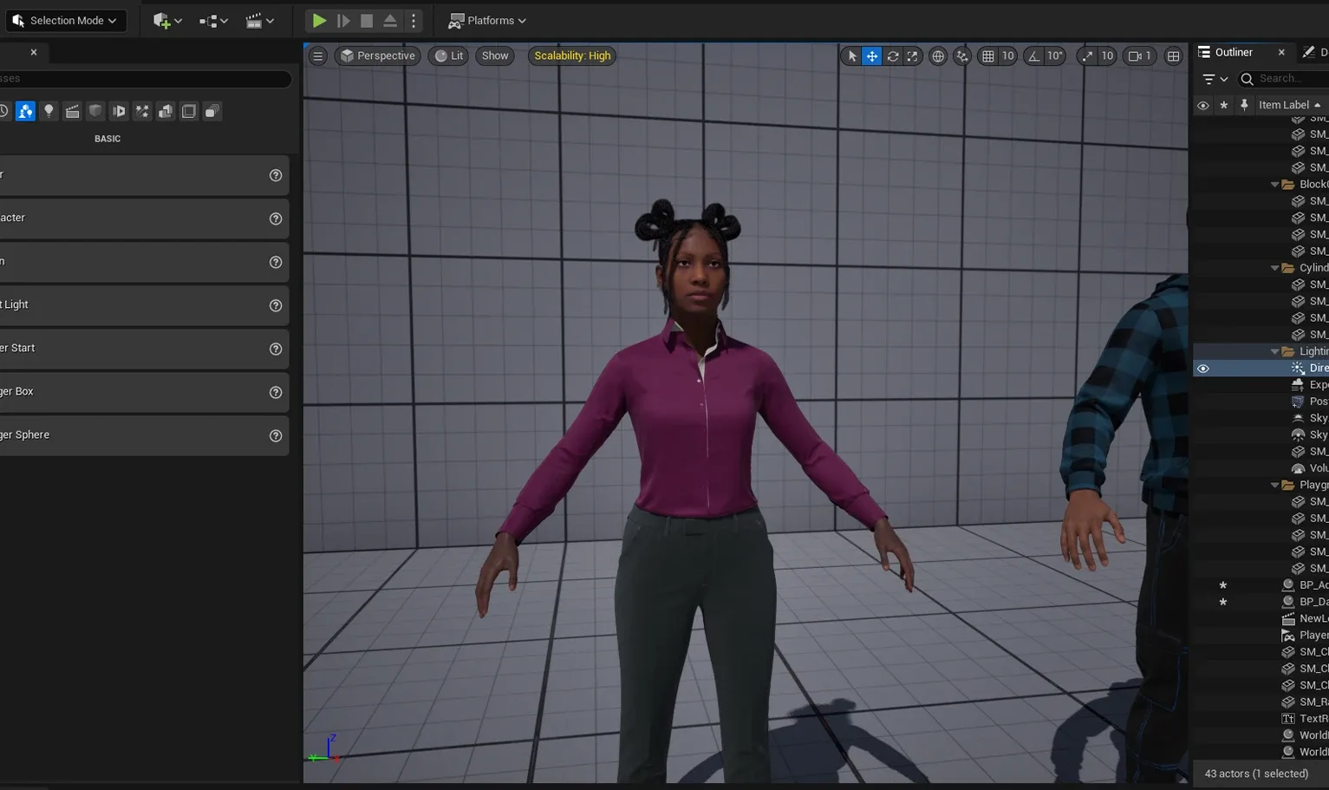Viewport: 1329px width, 790px height.
Task: Sort by Item Label column header
Action: point(1290,105)
